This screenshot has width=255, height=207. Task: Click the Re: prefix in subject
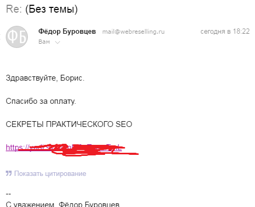(14, 9)
